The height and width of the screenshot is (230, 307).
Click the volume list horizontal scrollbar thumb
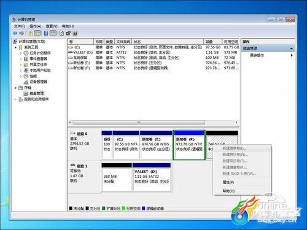pyautogui.click(x=139, y=123)
